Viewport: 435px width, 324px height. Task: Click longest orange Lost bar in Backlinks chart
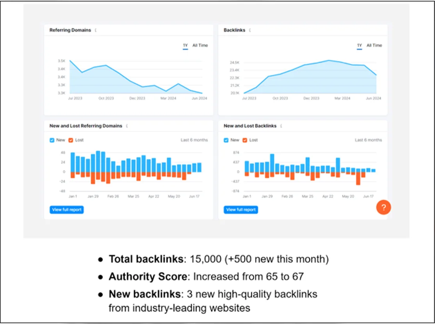coord(358,178)
